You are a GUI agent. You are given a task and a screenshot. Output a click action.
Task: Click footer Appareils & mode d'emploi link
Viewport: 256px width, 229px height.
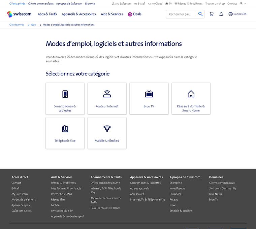(67, 216)
